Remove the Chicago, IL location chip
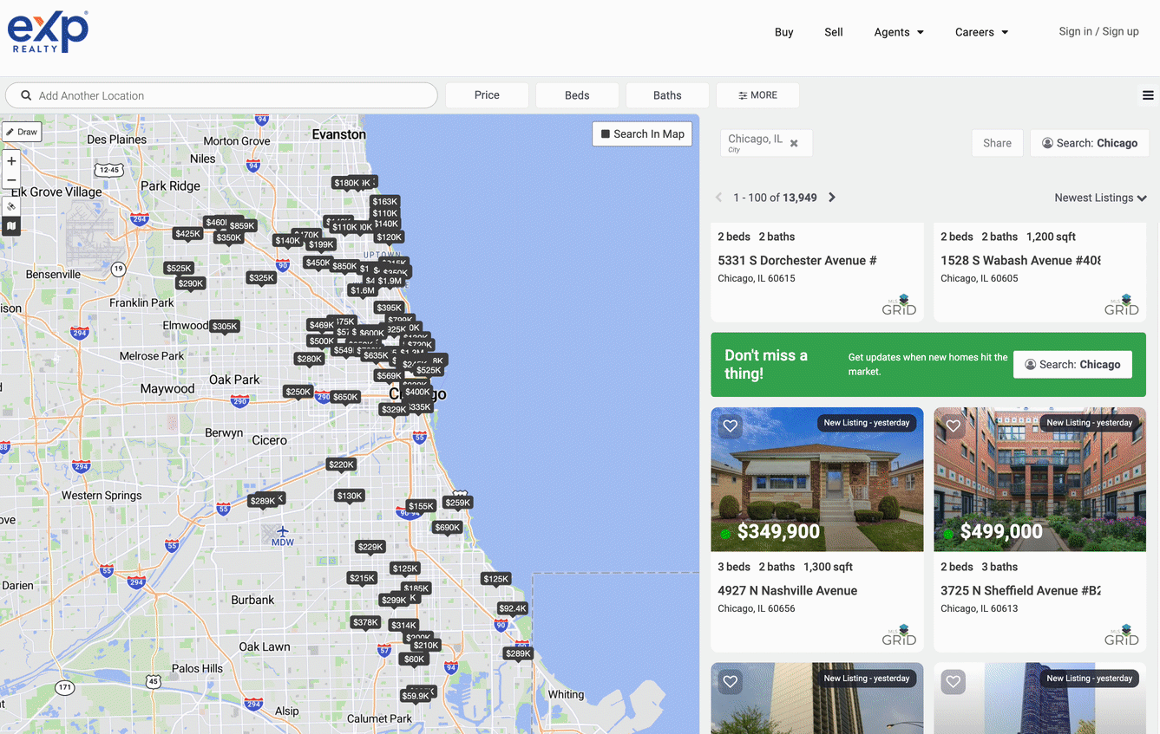Viewport: 1160px width, 734px height. (x=794, y=144)
